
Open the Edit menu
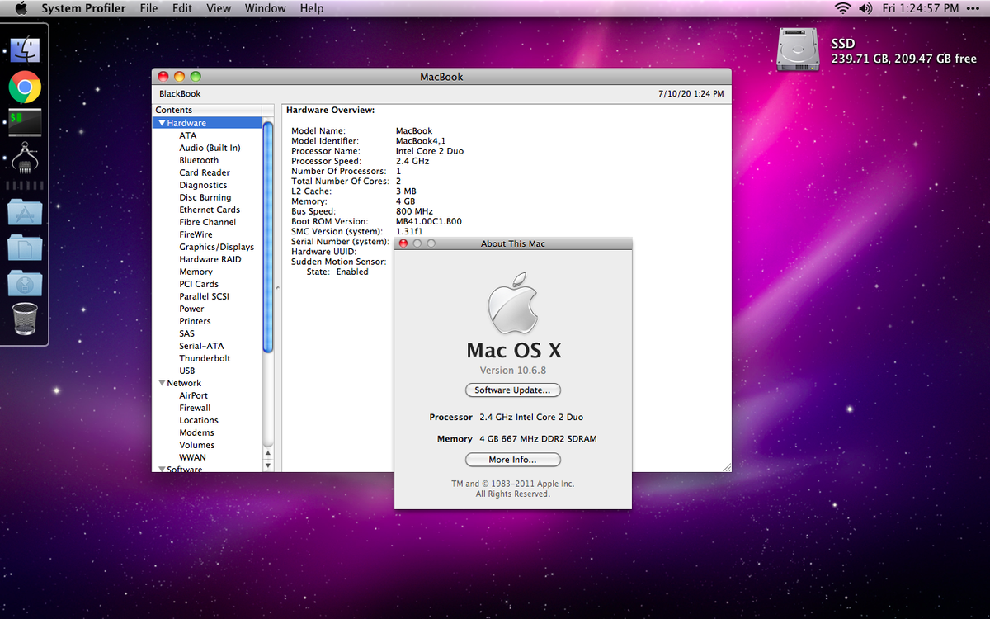182,8
